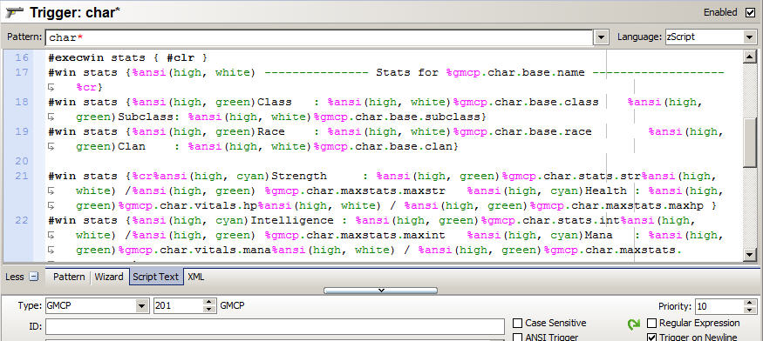Switch to the Pattern tab
This screenshot has height=341, width=763.
[x=69, y=277]
